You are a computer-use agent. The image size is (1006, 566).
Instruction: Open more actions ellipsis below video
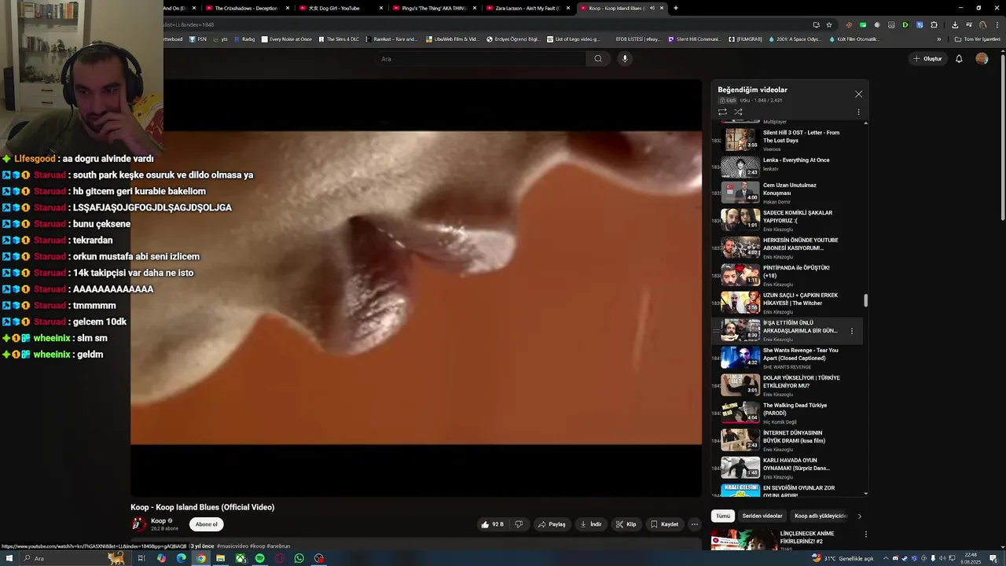(x=694, y=524)
